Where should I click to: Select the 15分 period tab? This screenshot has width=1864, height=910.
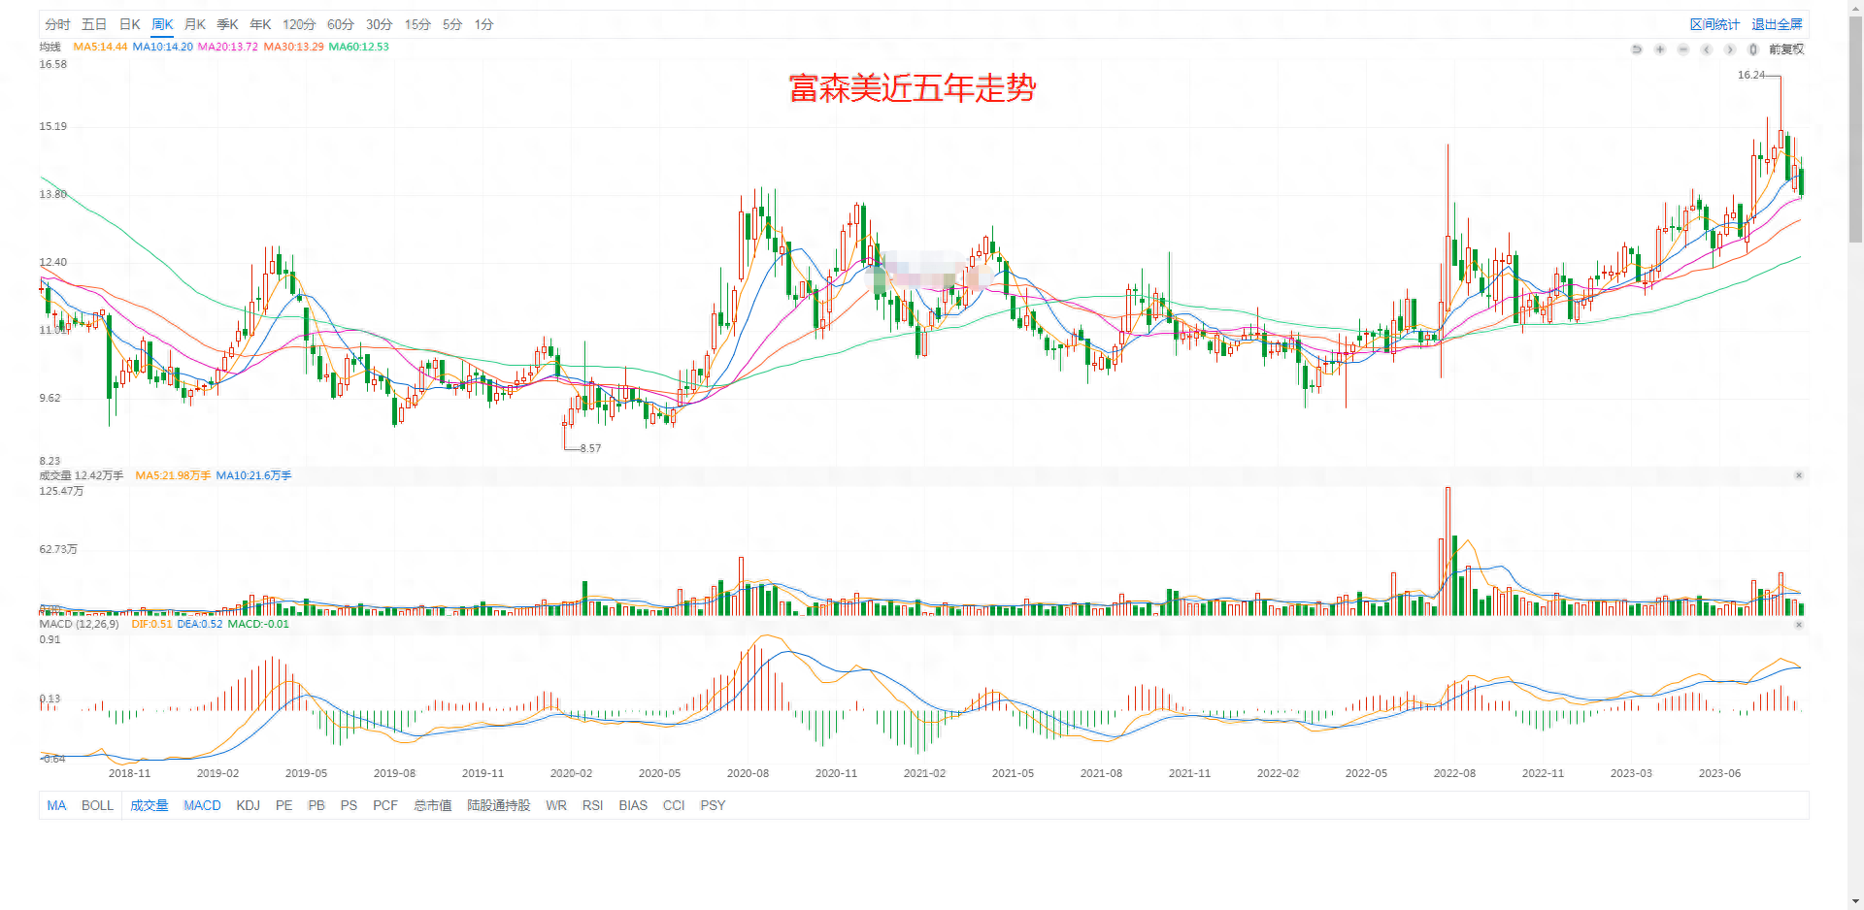coord(418,24)
